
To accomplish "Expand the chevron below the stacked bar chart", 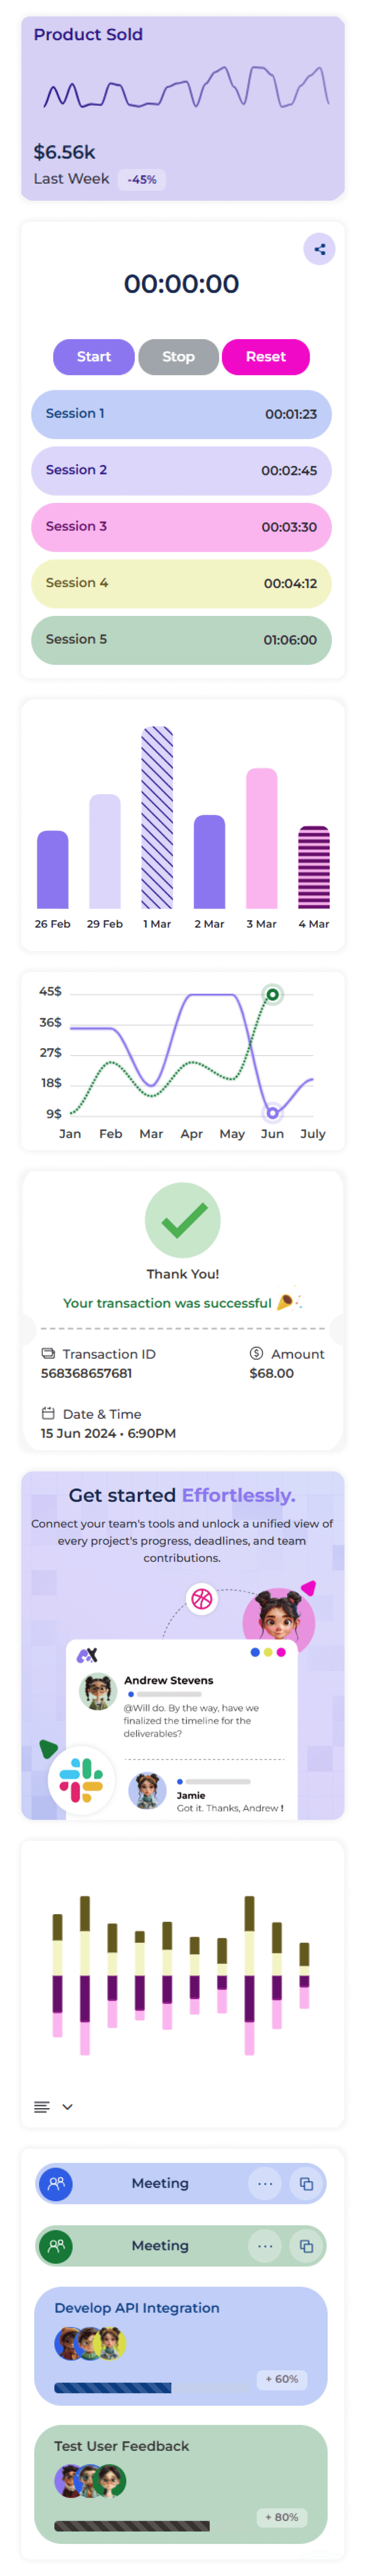I will click(x=67, y=2107).
